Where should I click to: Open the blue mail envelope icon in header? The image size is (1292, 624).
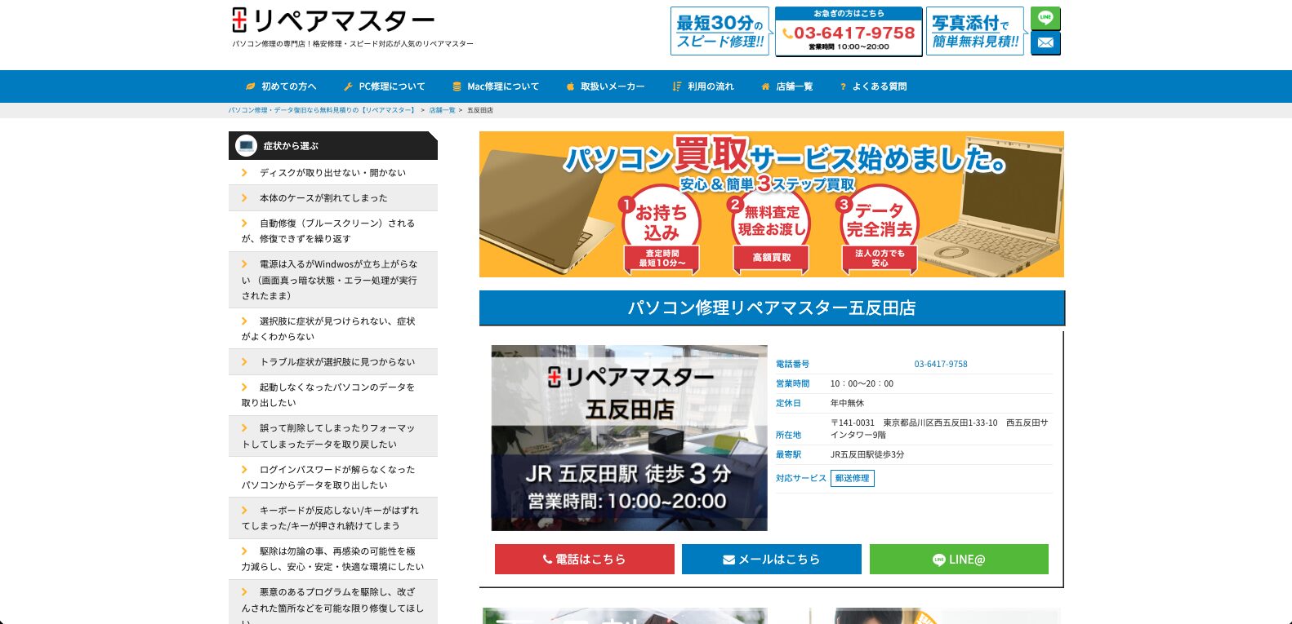click(1045, 43)
